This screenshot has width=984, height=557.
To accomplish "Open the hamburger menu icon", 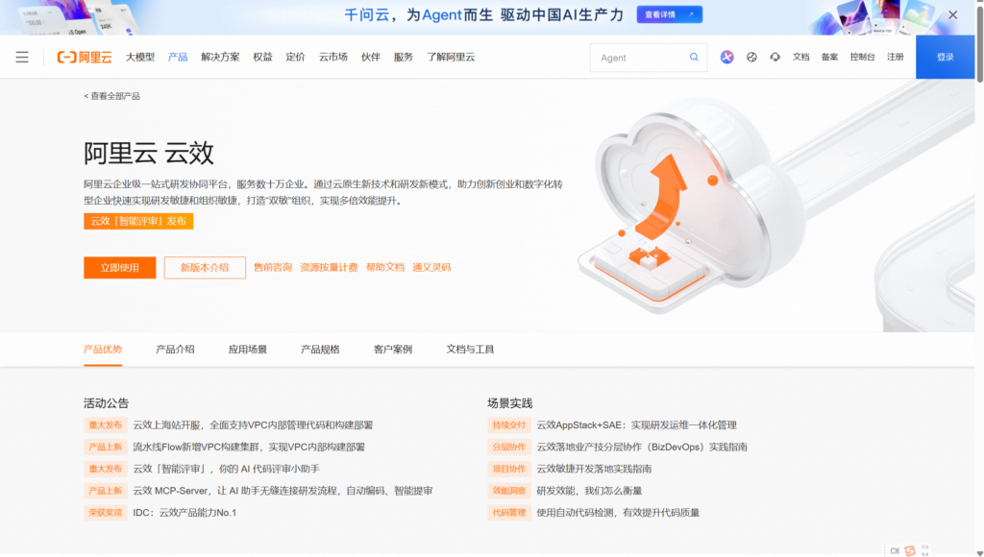I will 22,57.
